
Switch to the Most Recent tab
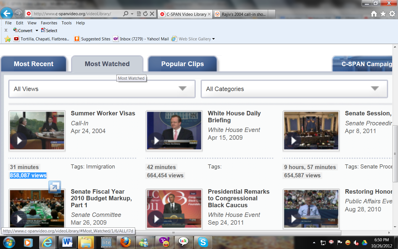(x=34, y=64)
